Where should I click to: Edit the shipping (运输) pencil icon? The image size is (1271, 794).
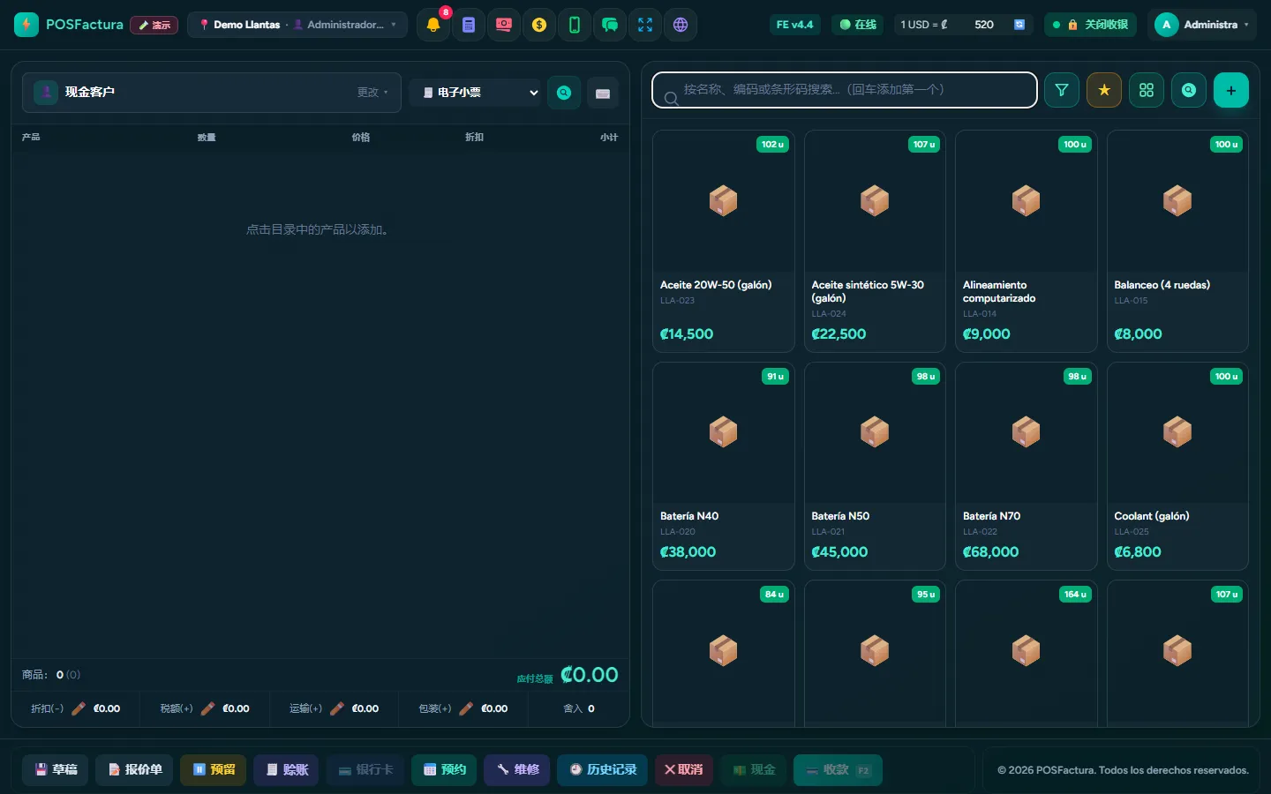[x=337, y=708]
